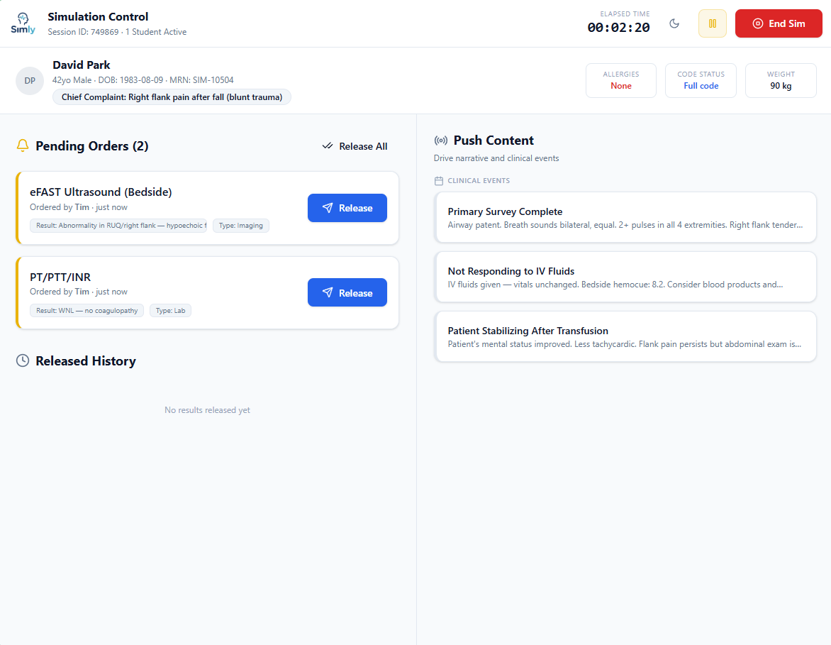Expand the eFAST Ultrasound result chip
This screenshot has width=831, height=645.
[x=118, y=225]
